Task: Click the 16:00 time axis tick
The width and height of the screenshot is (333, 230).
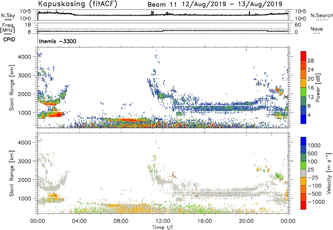Action: pos(204,221)
